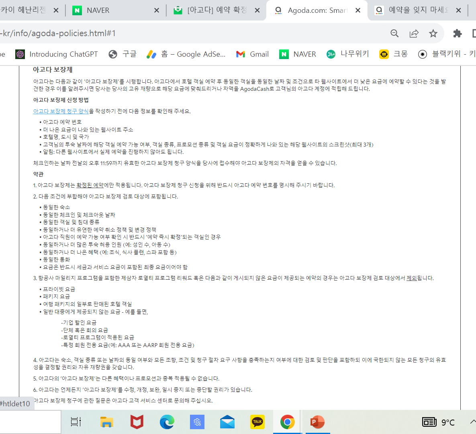
Task: Close the [아고다] 예약 확정 tab
Action: (x=257, y=10)
